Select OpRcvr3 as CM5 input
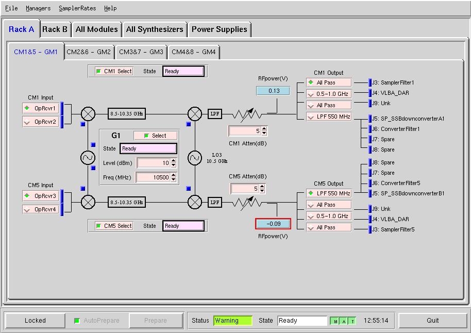Image resolution: width=471 pixels, height=333 pixels. pos(41,196)
